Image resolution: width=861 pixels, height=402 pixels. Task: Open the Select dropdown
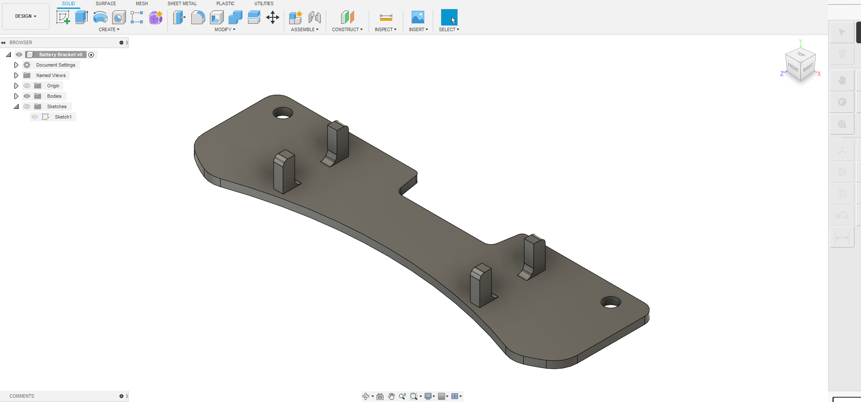449,29
